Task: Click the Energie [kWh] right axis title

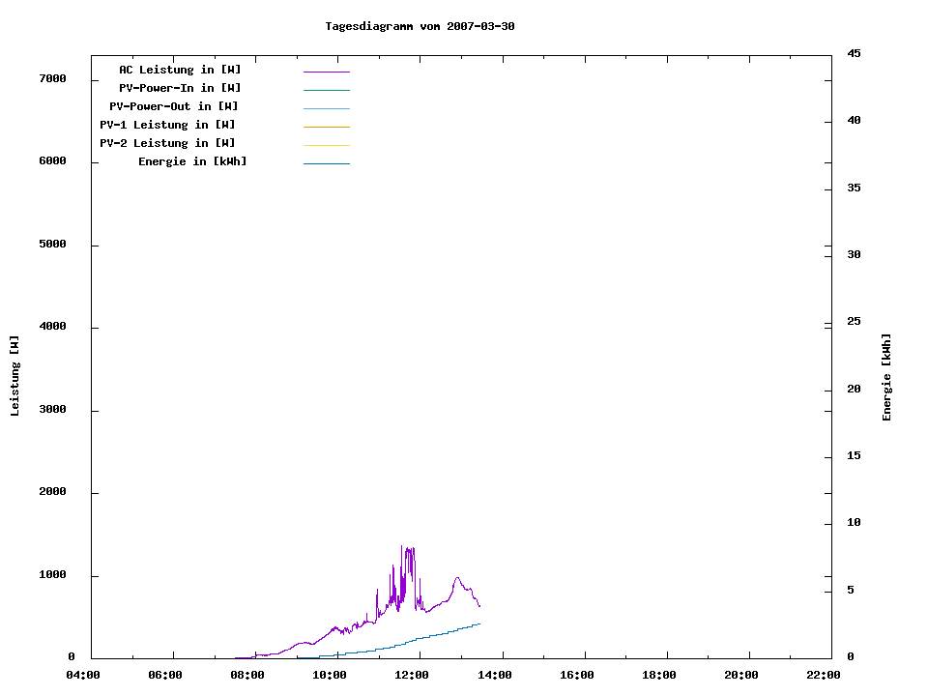Action: 886,377
